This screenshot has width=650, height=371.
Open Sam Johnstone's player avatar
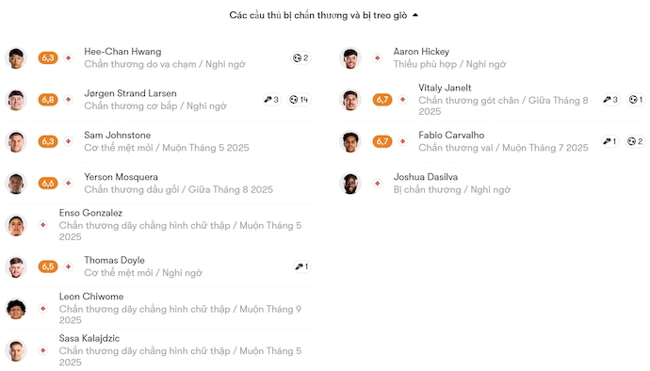coord(16,141)
